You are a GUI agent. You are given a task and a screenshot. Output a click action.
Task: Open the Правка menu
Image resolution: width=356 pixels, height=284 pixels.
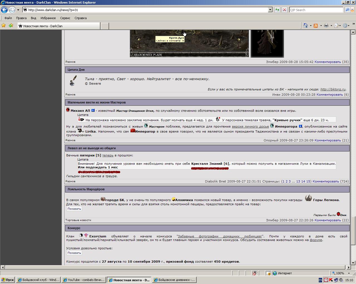tap(21, 18)
